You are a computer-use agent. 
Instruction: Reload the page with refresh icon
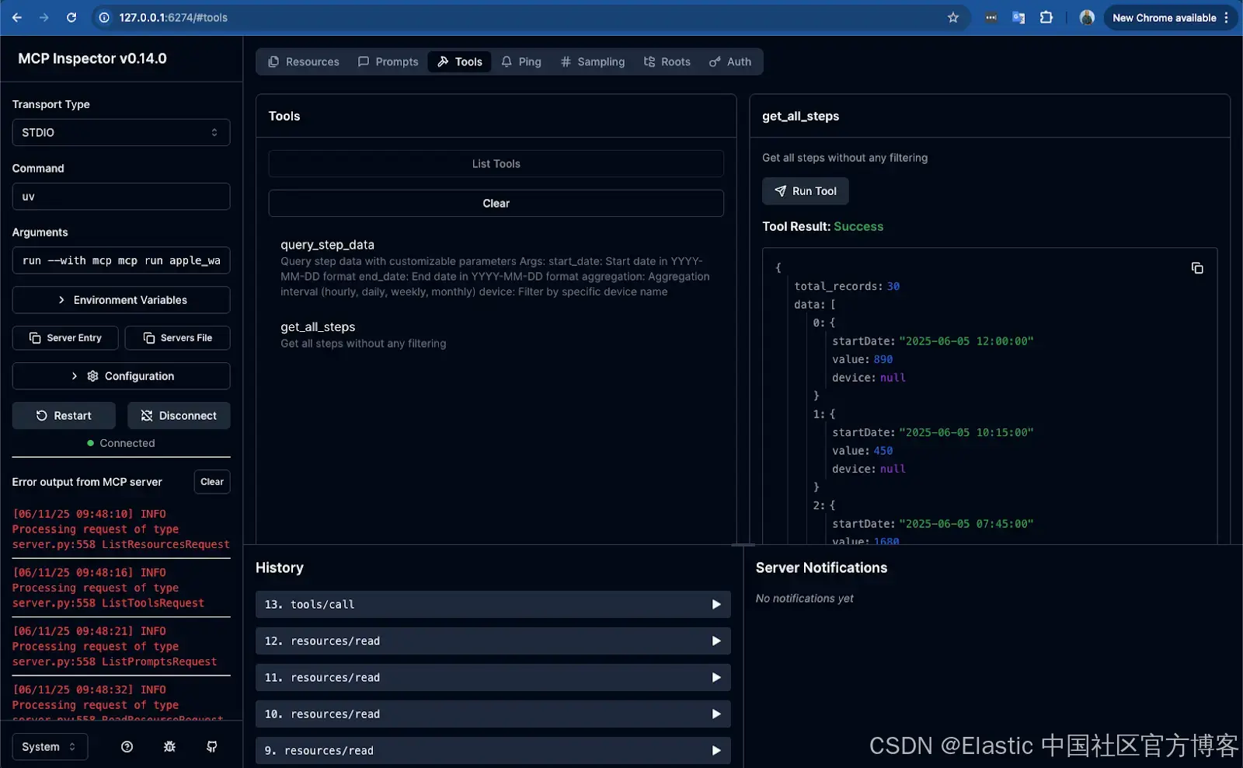point(71,17)
